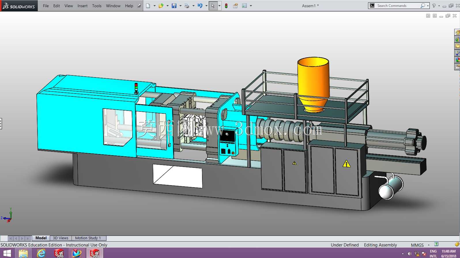The height and width of the screenshot is (258, 460).
Task: Open SOLIDWORKS Resources task pane tab
Action: click(x=457, y=32)
